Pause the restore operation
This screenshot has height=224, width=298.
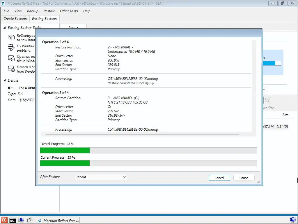click(x=244, y=178)
